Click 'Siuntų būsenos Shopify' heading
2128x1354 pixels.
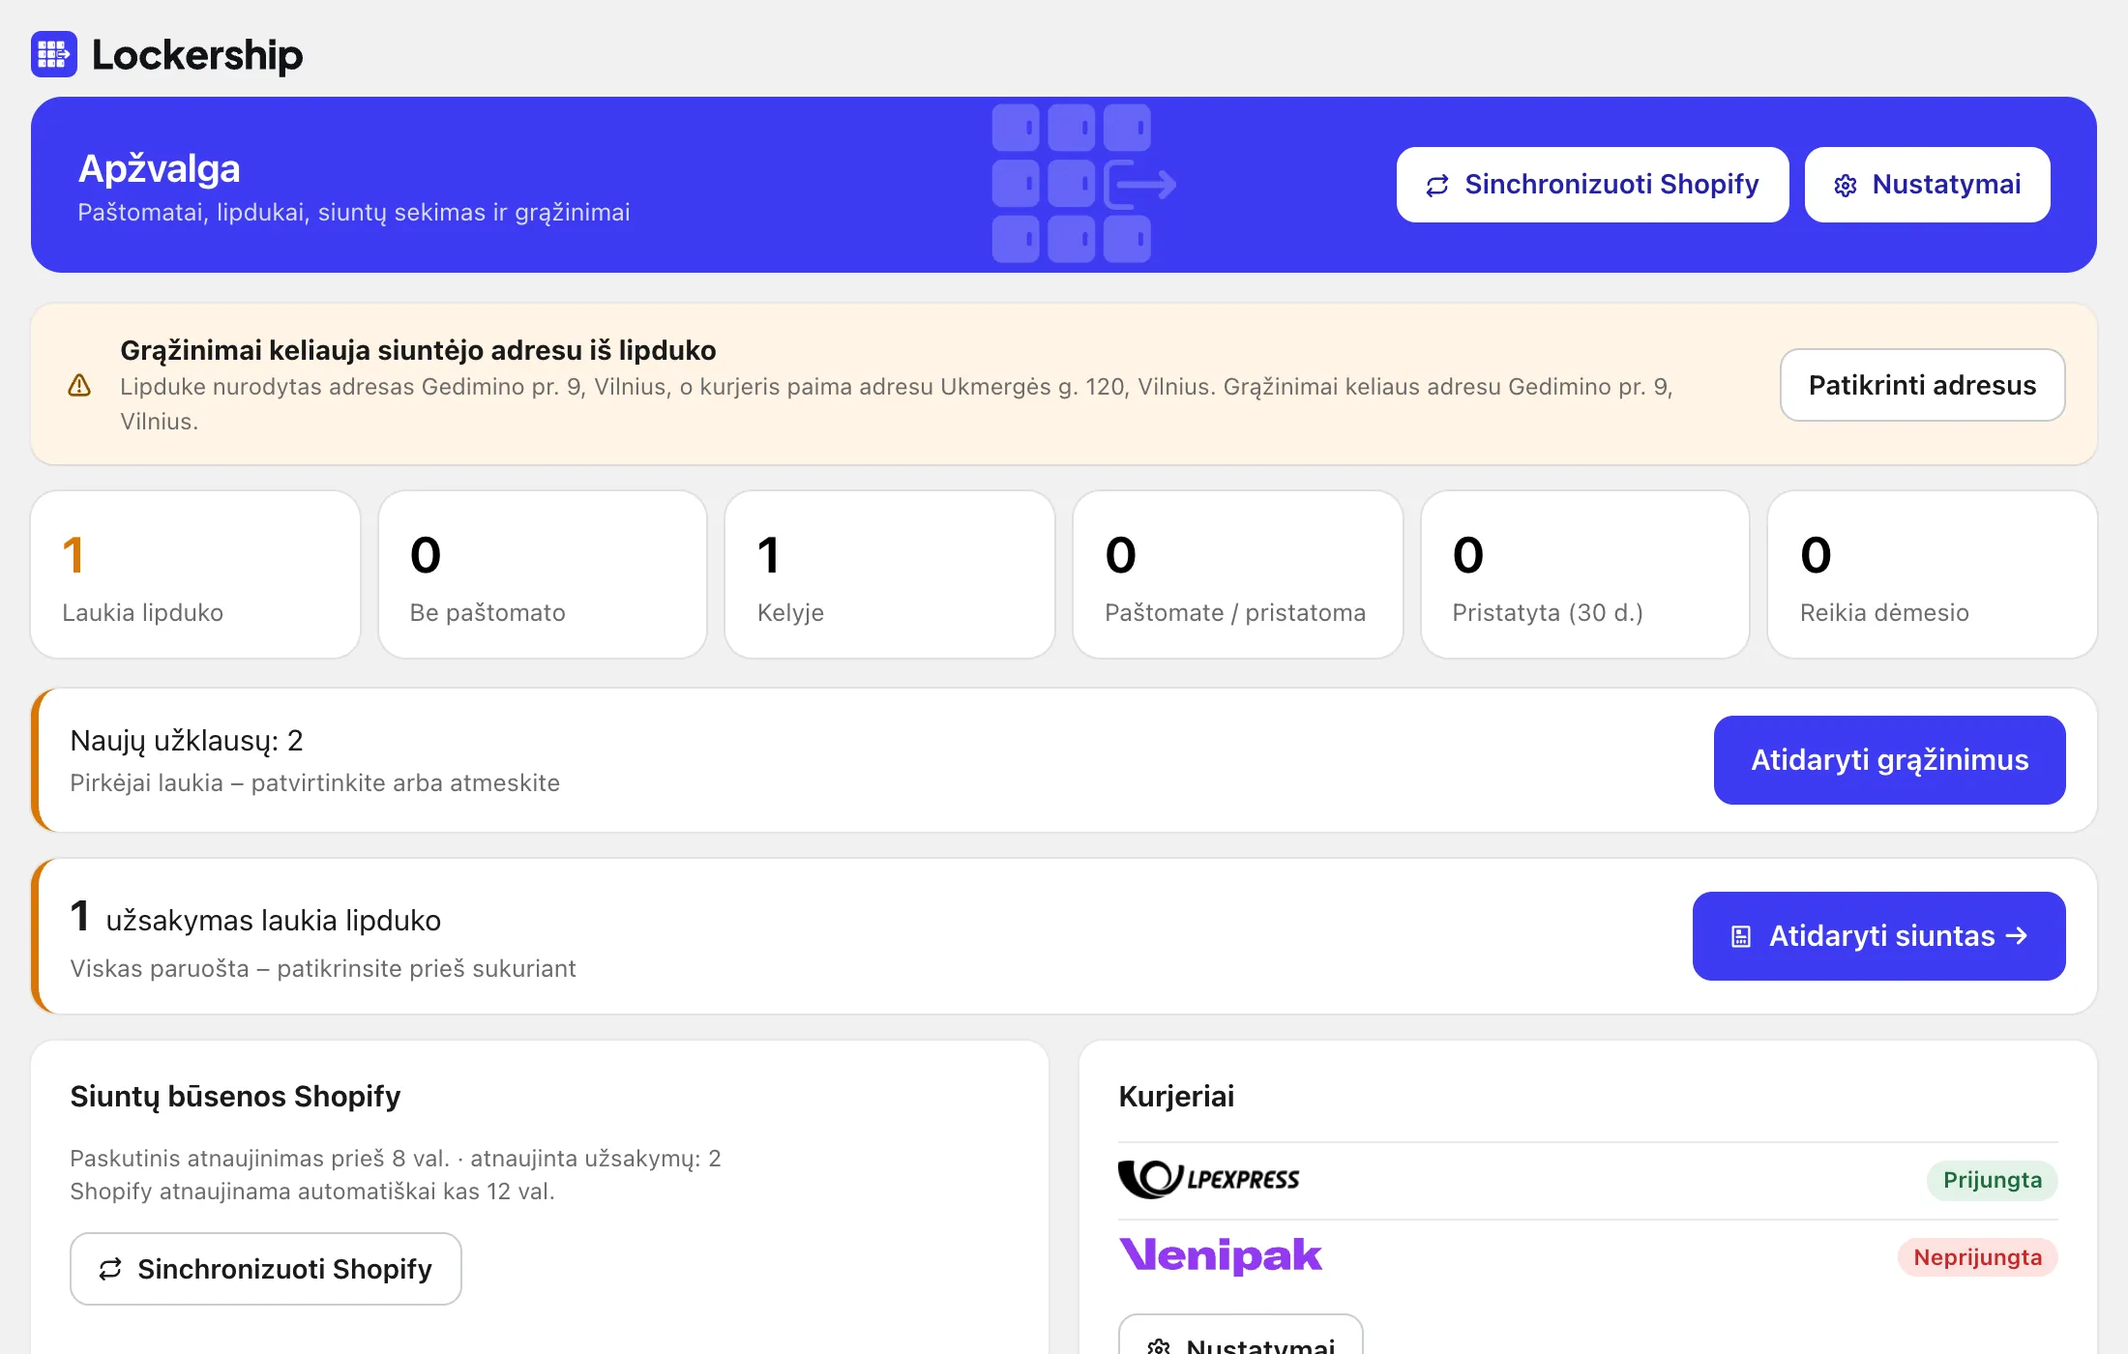pos(235,1096)
